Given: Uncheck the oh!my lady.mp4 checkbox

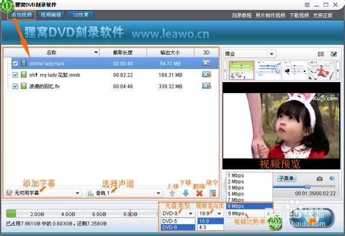Looking at the screenshot, I should [15, 64].
